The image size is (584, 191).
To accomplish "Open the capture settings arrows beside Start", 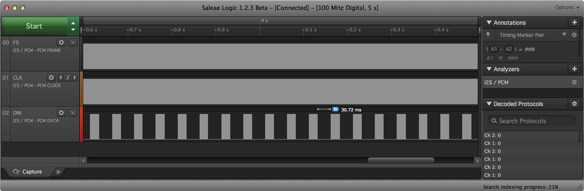I will (73, 26).
